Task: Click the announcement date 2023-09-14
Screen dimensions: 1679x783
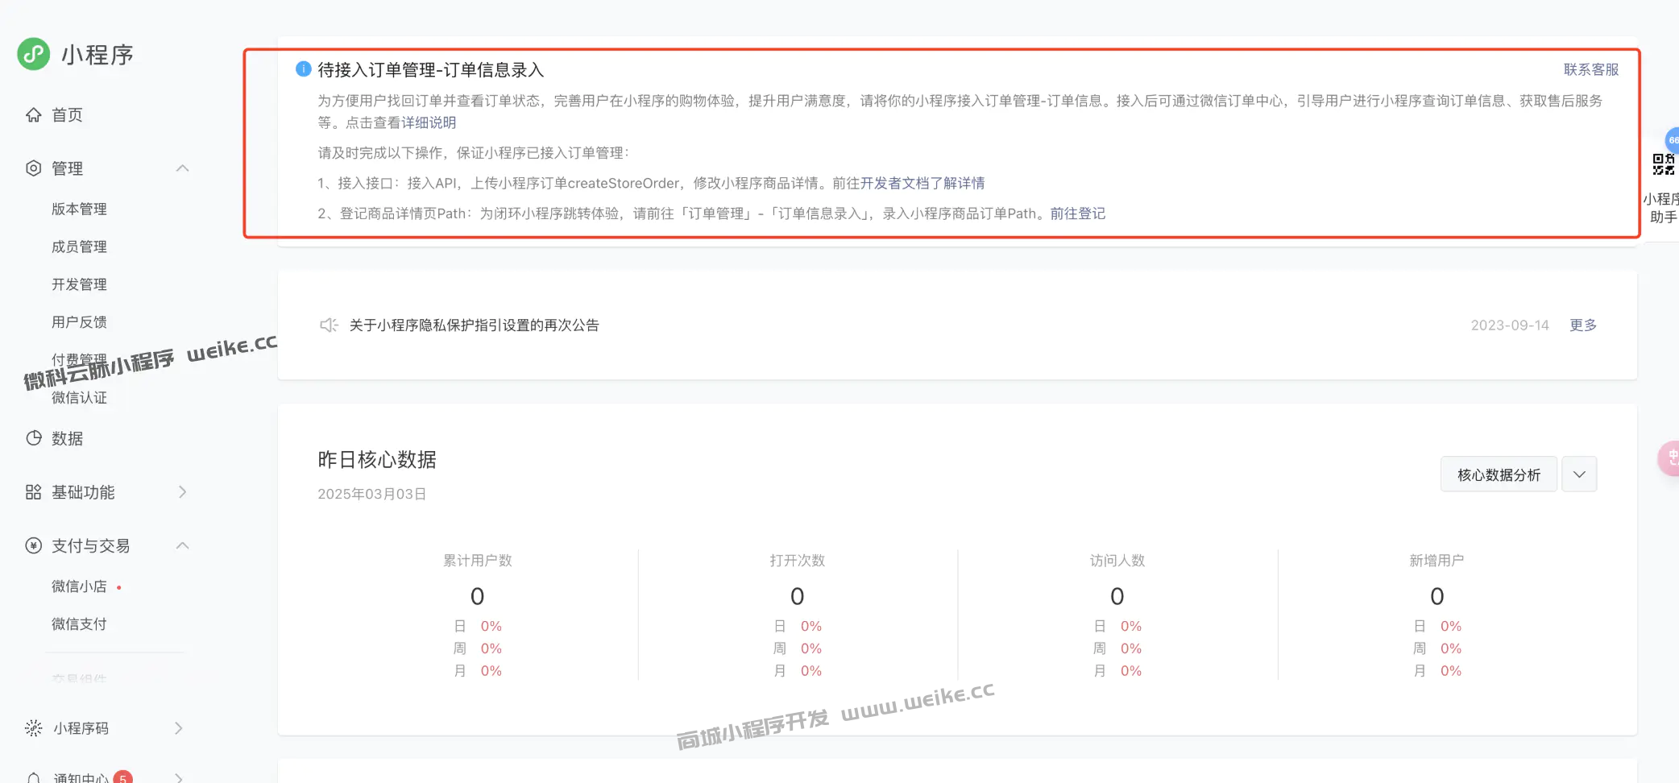Action: tap(1510, 325)
